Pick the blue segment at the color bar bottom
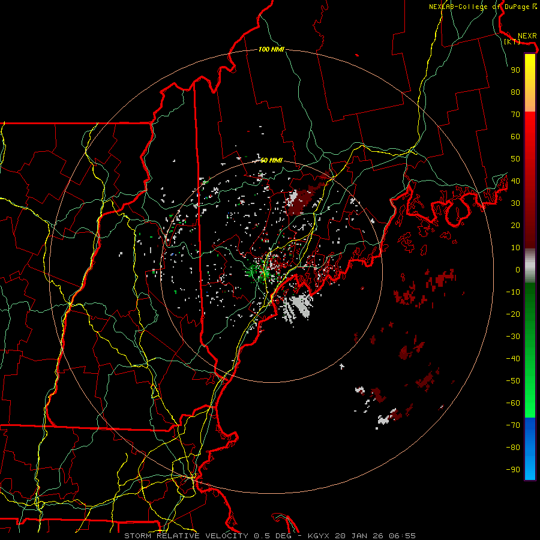Image resolution: width=540 pixels, height=540 pixels. (x=530, y=449)
